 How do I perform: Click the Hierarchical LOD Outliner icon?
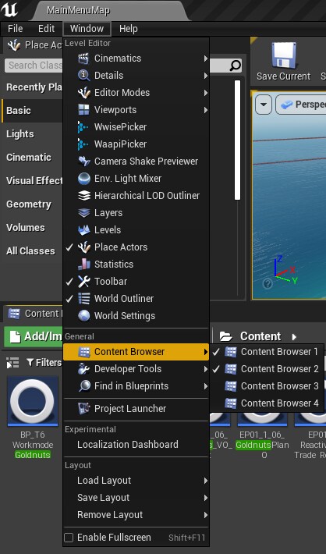click(83, 195)
